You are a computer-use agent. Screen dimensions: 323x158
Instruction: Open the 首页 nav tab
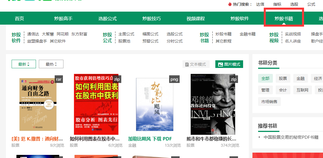pos(19,18)
